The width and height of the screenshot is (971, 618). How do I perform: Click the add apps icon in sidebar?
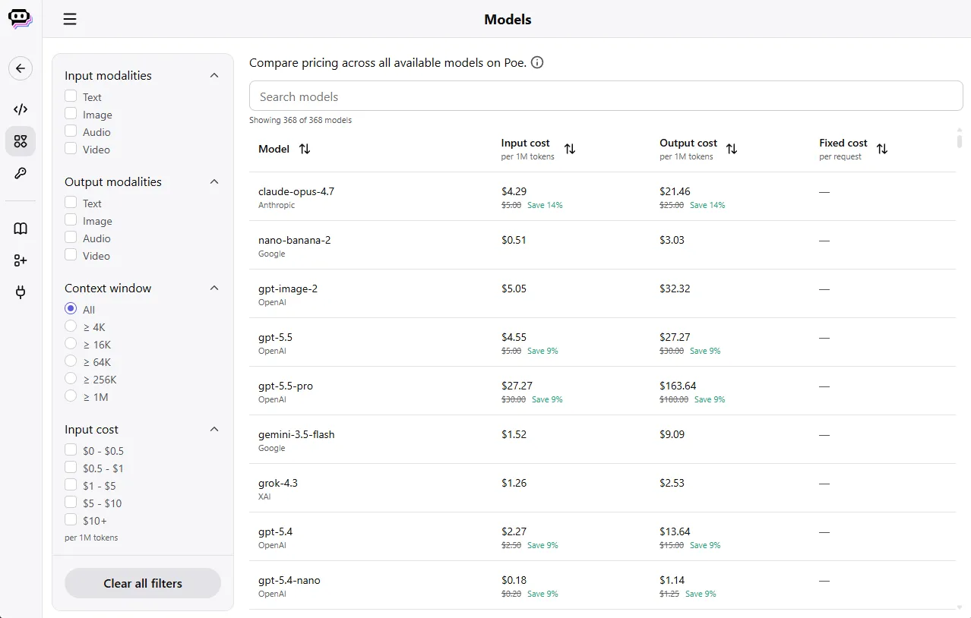21,260
